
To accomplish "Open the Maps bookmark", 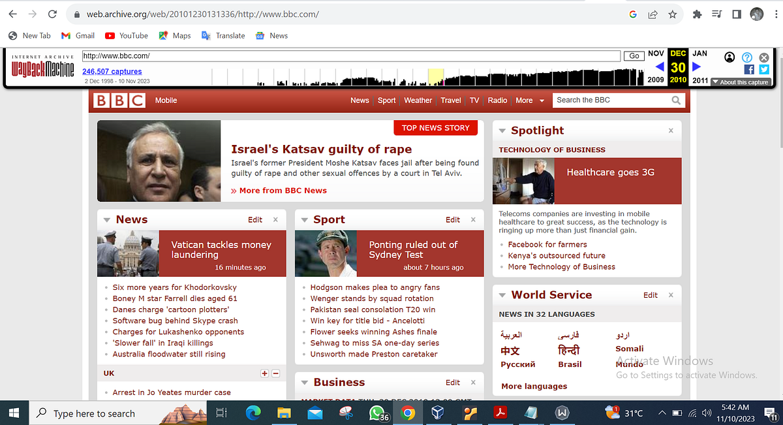I will point(175,36).
